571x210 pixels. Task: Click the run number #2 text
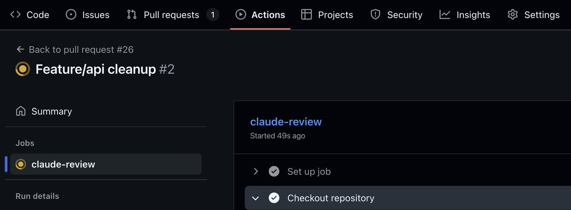167,69
